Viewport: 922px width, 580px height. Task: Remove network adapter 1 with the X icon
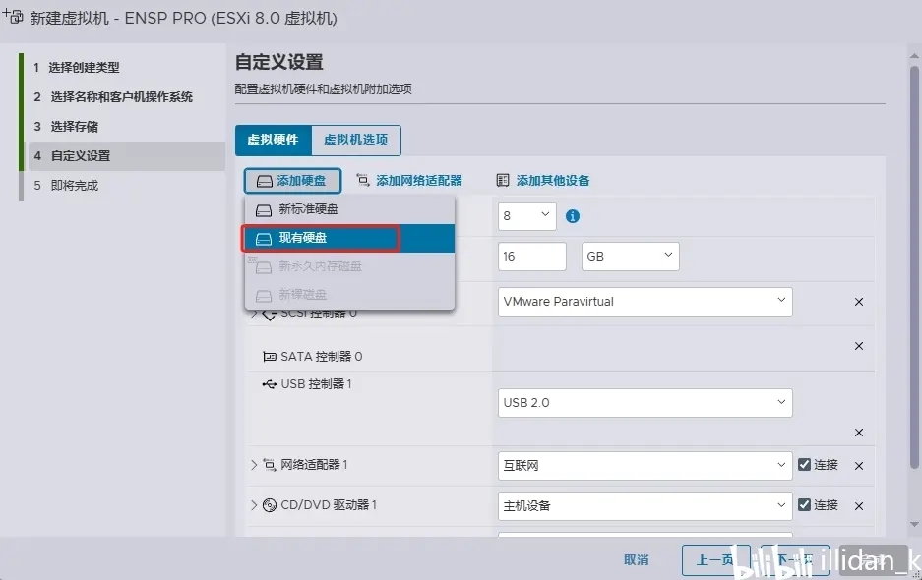(x=858, y=466)
